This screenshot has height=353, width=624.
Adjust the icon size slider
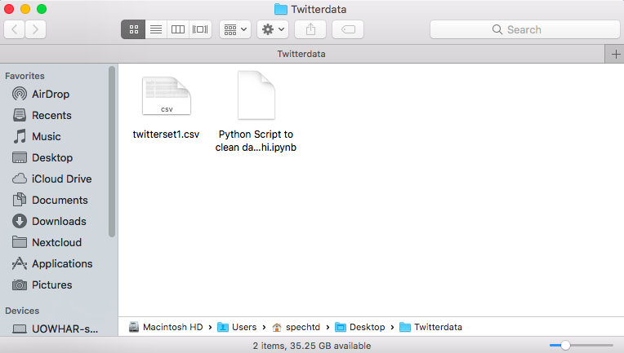point(565,346)
